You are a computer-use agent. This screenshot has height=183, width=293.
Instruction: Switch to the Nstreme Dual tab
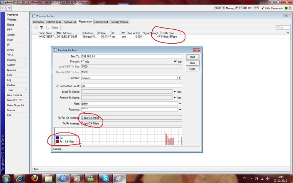point(53,22)
